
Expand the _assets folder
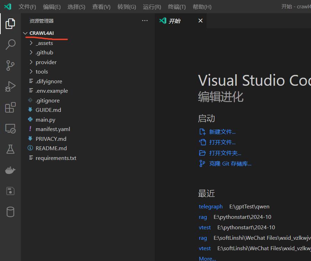31,43
